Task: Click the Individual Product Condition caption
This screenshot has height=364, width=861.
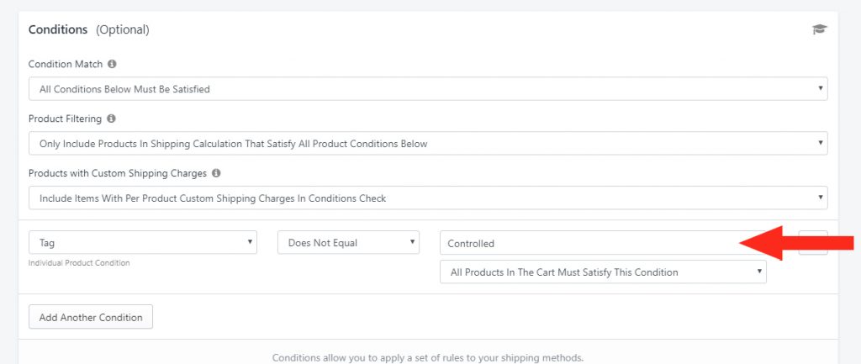Action: coord(79,263)
